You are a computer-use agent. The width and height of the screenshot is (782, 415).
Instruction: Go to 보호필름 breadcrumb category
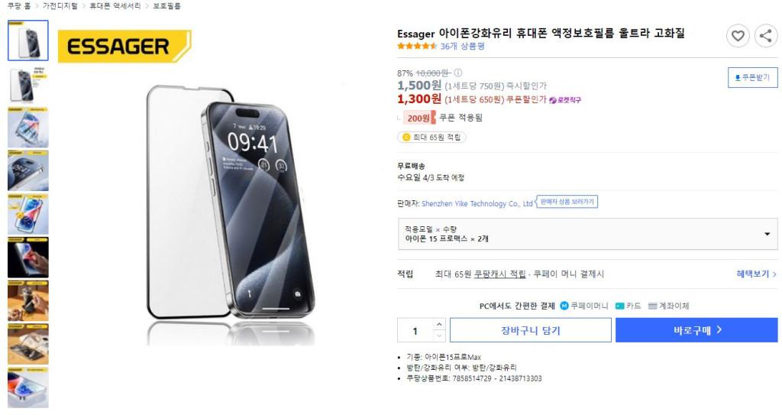point(167,6)
